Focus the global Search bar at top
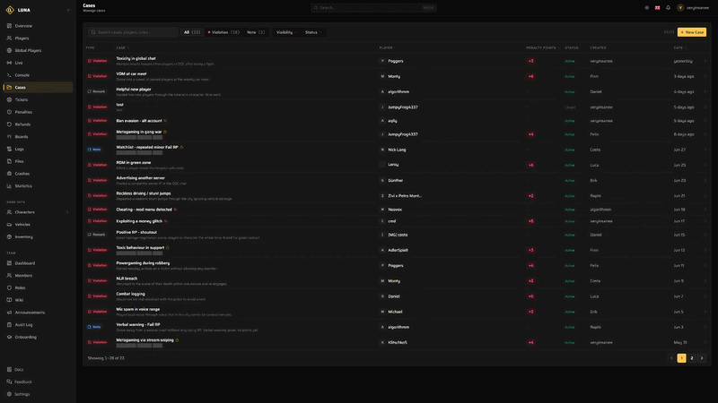718x403 pixels. click(373, 8)
